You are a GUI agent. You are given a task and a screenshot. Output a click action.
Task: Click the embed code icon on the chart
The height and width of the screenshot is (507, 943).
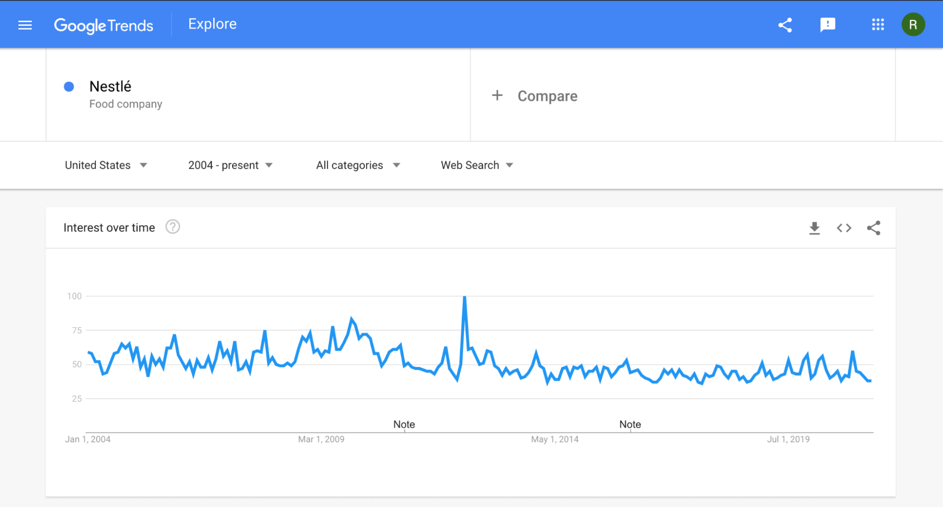[844, 228]
